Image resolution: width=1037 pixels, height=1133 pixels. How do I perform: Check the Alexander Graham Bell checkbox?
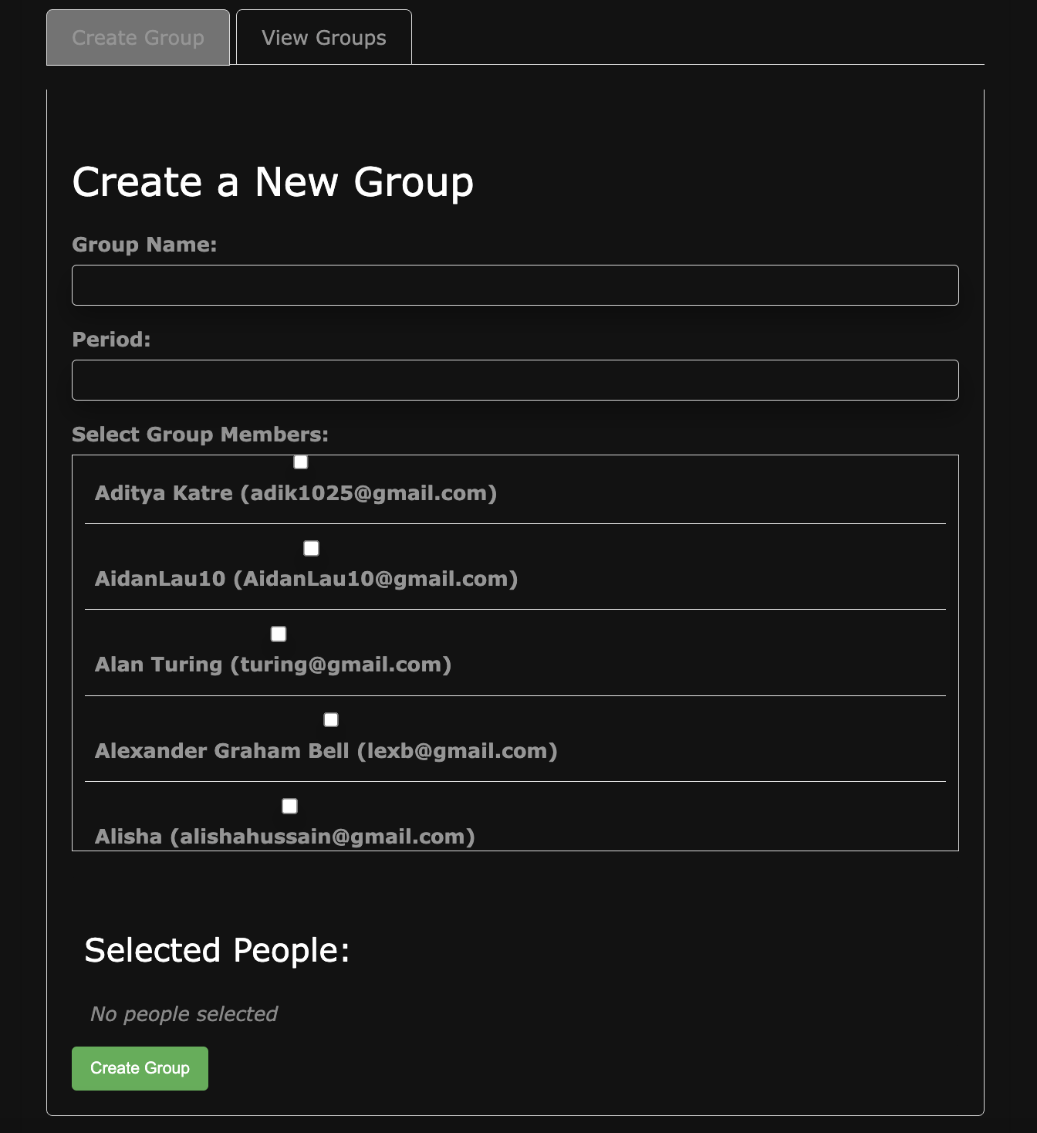pyautogui.click(x=330, y=719)
